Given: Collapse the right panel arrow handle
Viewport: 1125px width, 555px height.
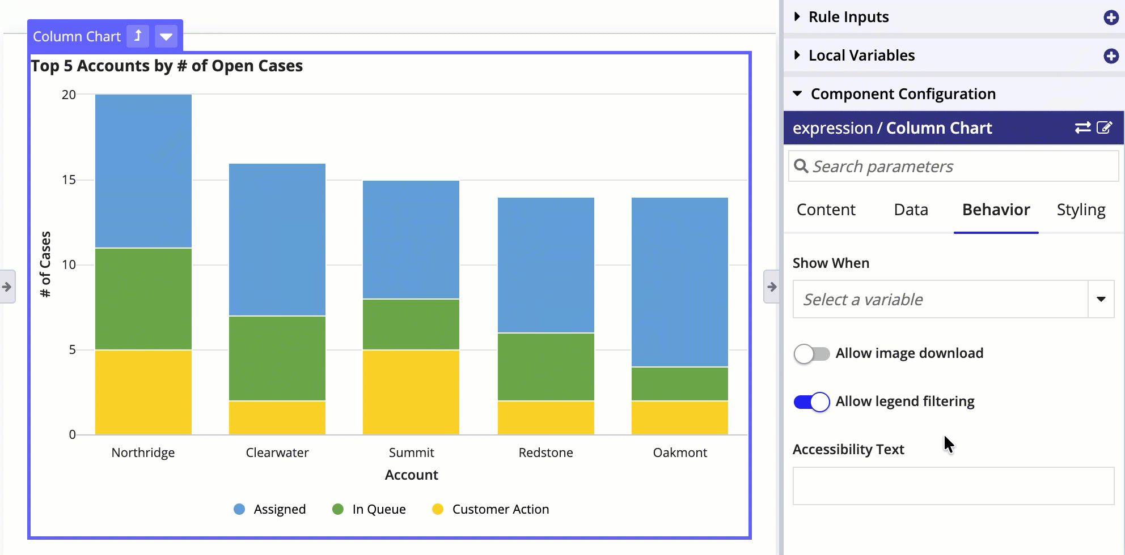Looking at the screenshot, I should coord(771,287).
